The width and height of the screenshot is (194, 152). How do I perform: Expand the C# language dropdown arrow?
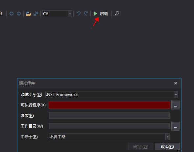pyautogui.click(x=70, y=14)
